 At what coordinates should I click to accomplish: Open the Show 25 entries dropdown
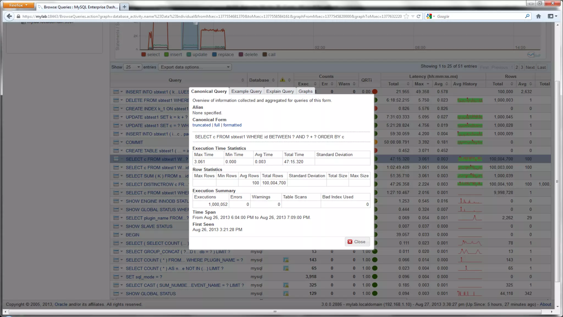[132, 67]
